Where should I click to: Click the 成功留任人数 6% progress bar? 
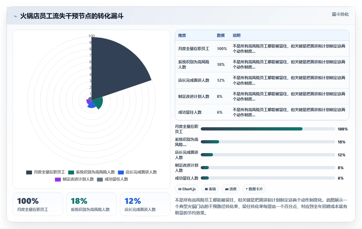tap(268, 178)
